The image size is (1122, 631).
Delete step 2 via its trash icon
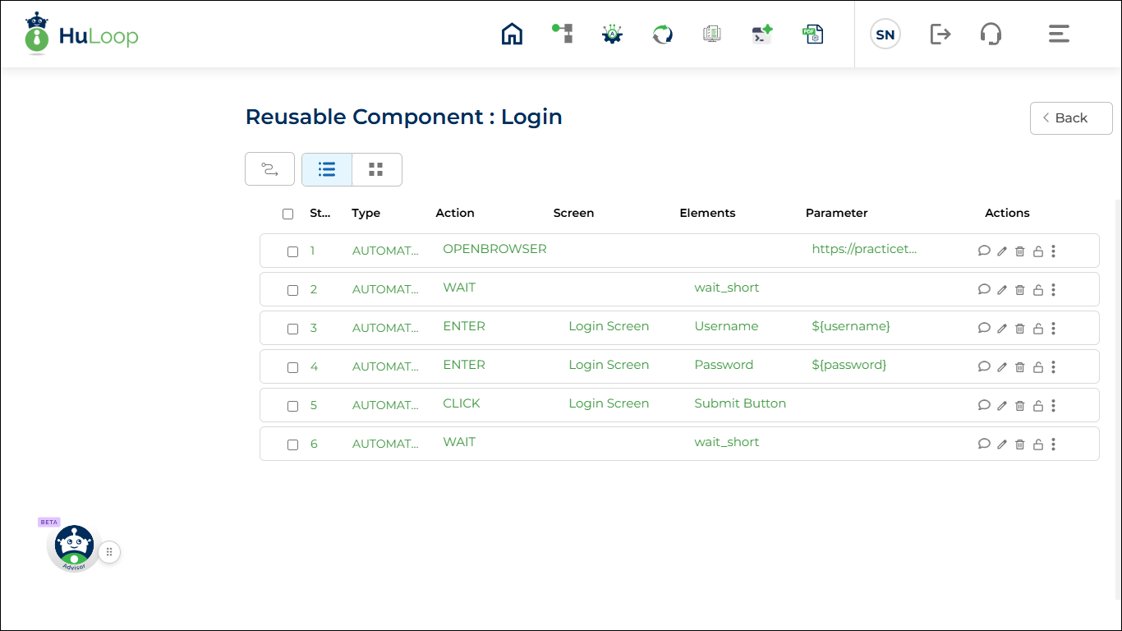[1019, 289]
